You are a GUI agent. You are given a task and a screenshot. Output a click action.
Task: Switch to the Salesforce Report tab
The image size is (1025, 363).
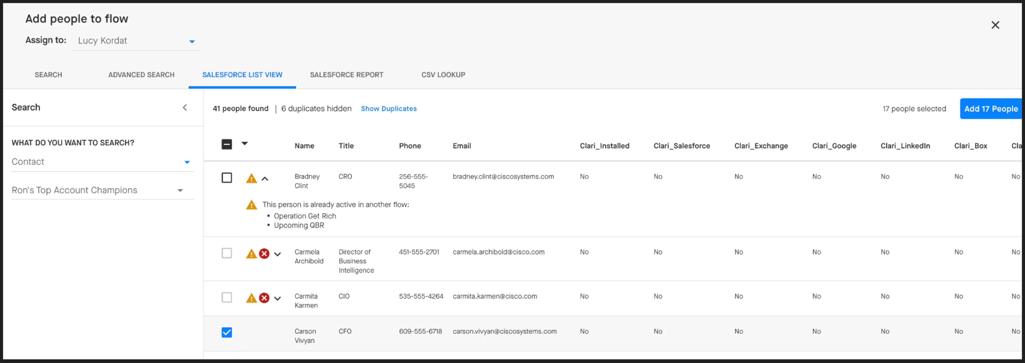(346, 75)
